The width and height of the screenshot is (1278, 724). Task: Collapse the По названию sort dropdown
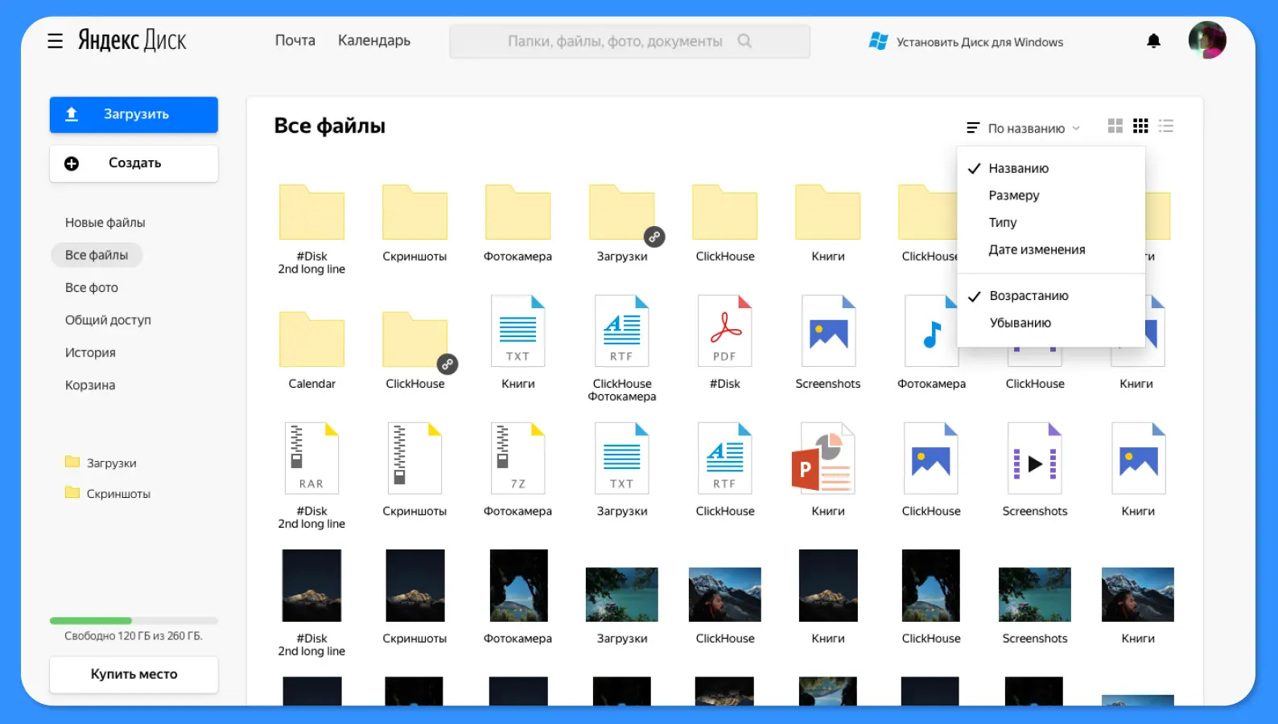pyautogui.click(x=1024, y=128)
